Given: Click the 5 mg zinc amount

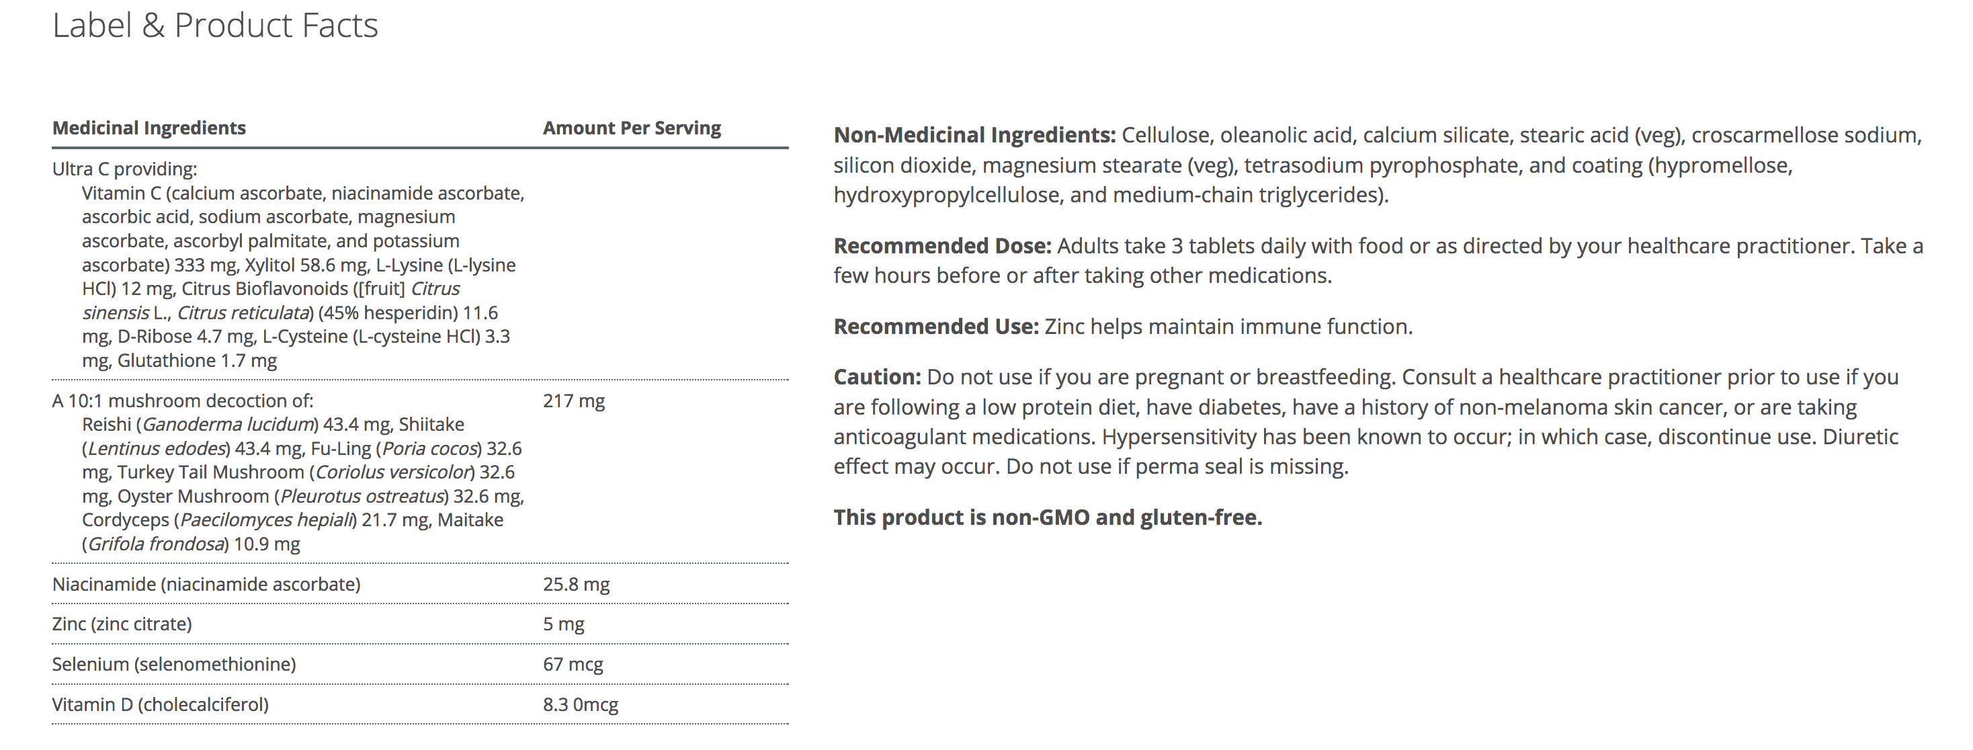Looking at the screenshot, I should click(x=563, y=624).
